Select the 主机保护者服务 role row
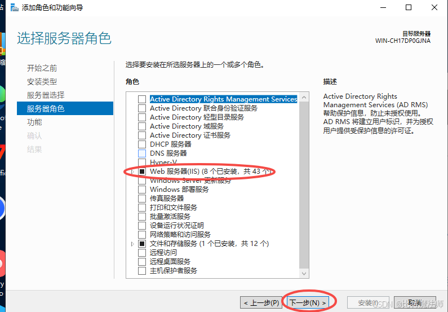 click(174, 271)
